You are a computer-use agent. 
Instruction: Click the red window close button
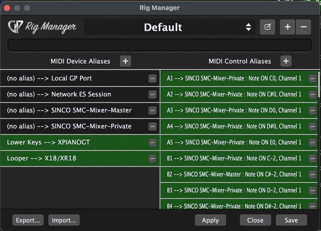[7, 8]
